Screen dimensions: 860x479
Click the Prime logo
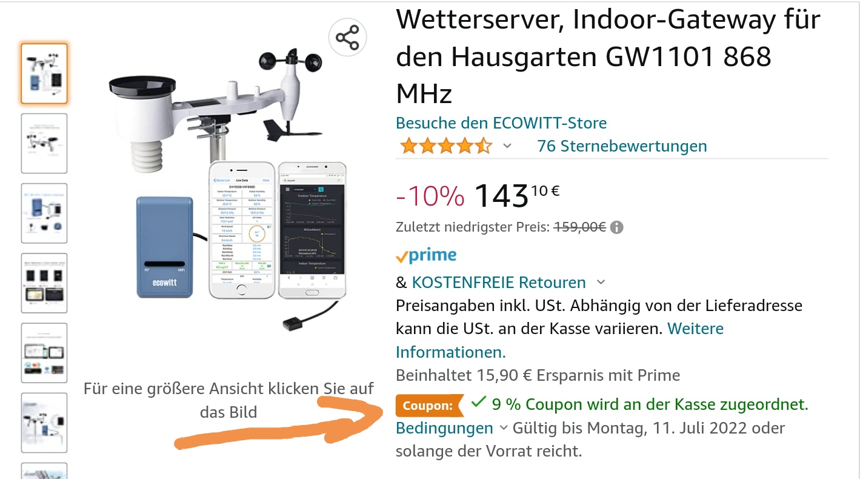426,255
